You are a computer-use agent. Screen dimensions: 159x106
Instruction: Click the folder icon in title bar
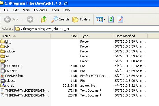[2, 3]
